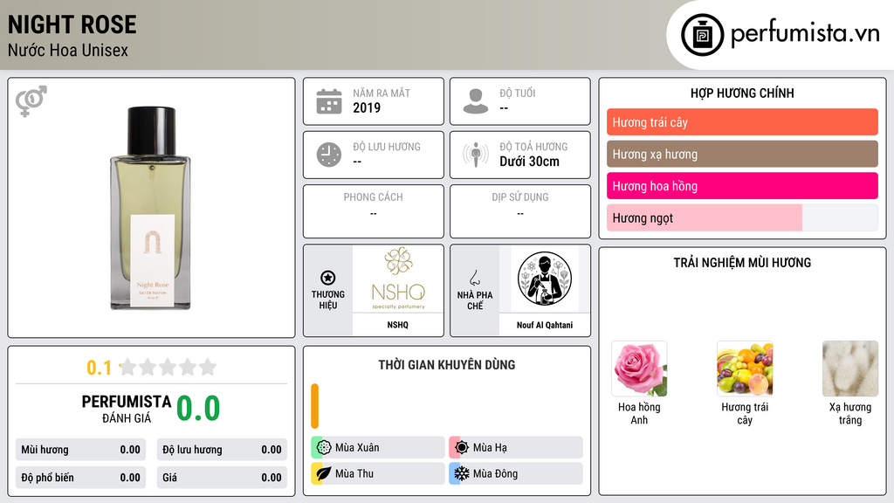Click the Hoa hồng Anh caption
894x503 pixels.
click(639, 413)
